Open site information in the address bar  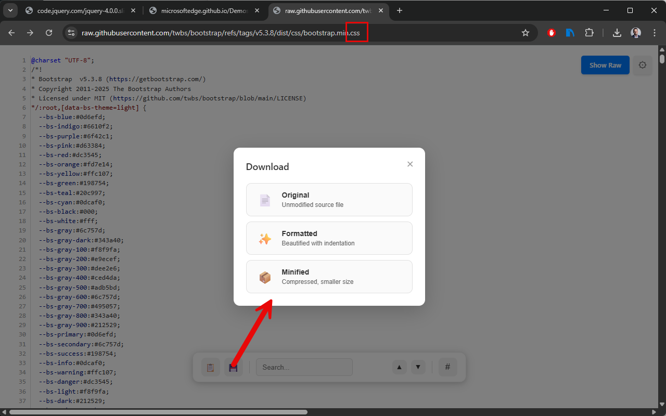tap(71, 32)
